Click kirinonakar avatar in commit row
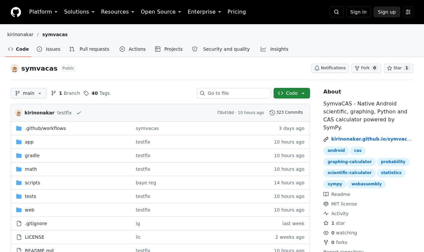Image resolution: width=424 pixels, height=252 pixels. tap(19, 113)
